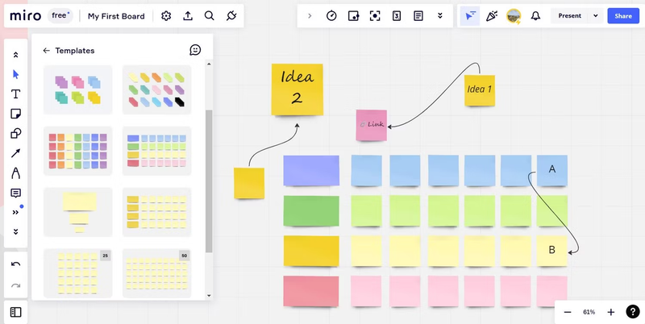Click the Present button
The height and width of the screenshot is (324, 645).
(x=570, y=16)
